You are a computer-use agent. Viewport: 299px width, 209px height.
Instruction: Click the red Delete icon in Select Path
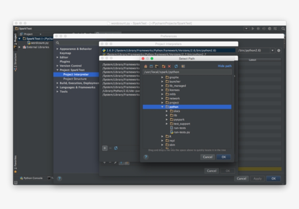click(169, 66)
